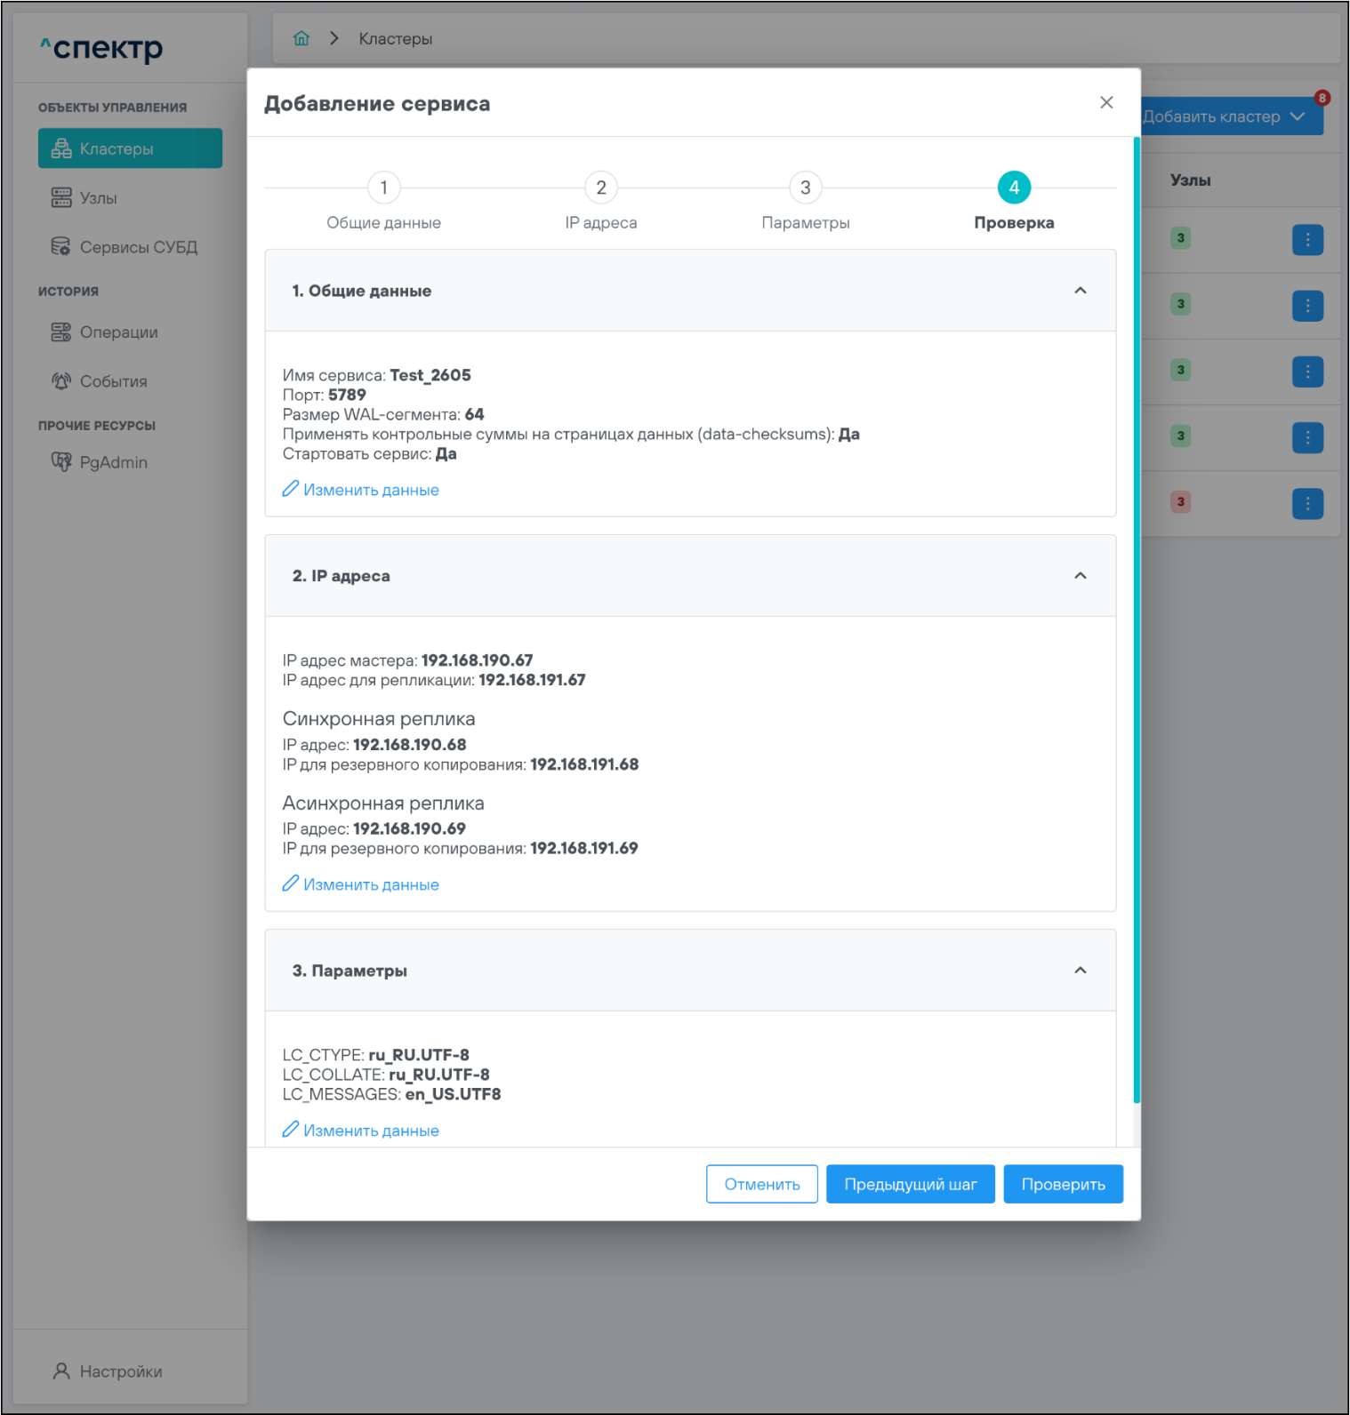Go to Сервисы СУБД database icon
1350x1415 pixels.
point(61,246)
